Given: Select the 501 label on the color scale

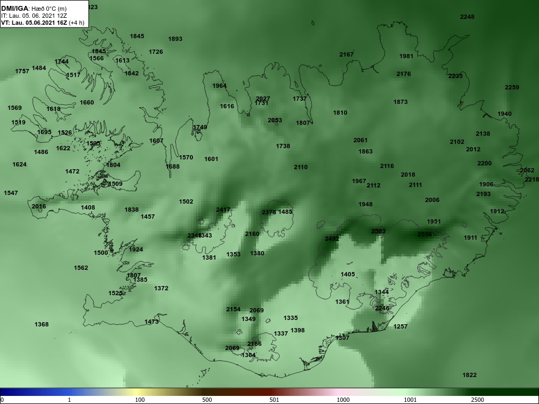Looking at the screenshot, I should point(274,400).
